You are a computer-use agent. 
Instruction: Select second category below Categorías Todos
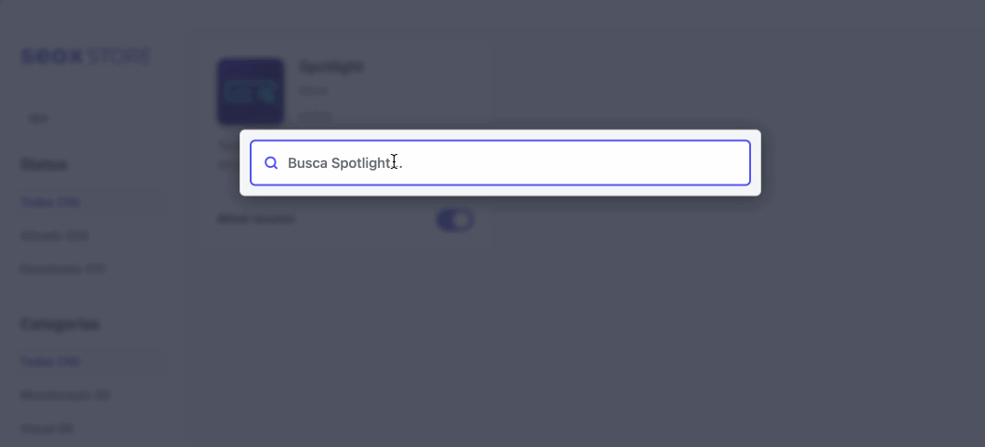(65, 395)
